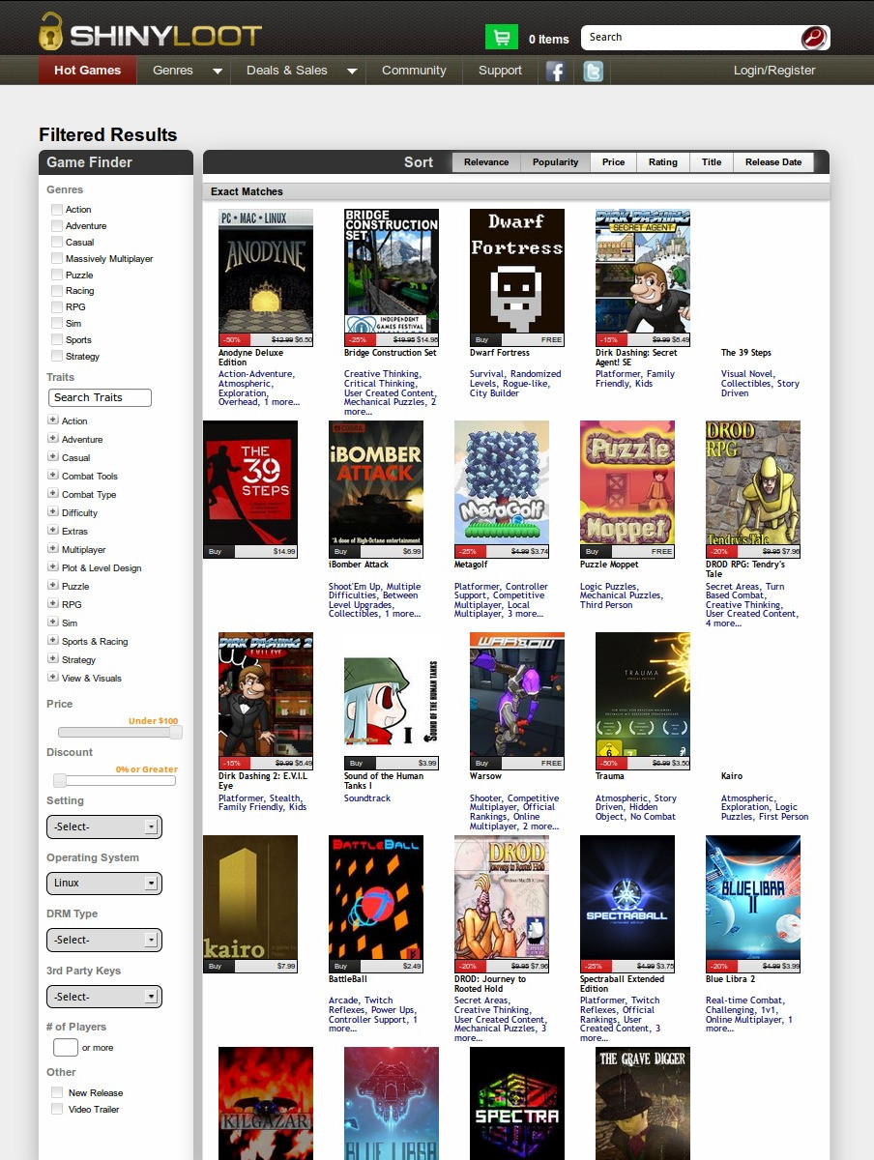This screenshot has height=1160, width=874.
Task: Expand the Action traits group
Action: pyautogui.click(x=52, y=420)
